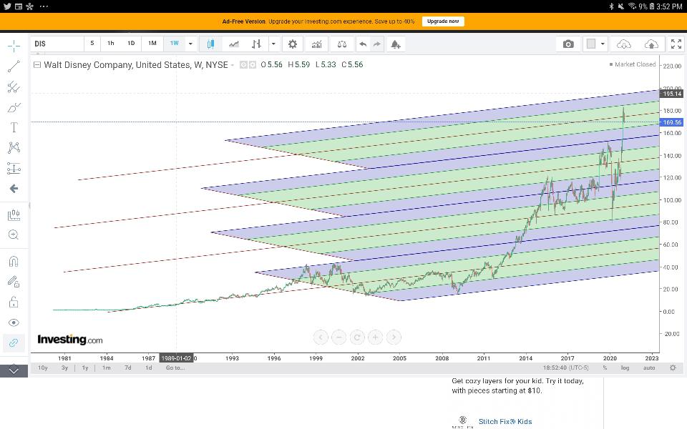Zoom in chart with plus button
The height and width of the screenshot is (429, 687).
376,337
